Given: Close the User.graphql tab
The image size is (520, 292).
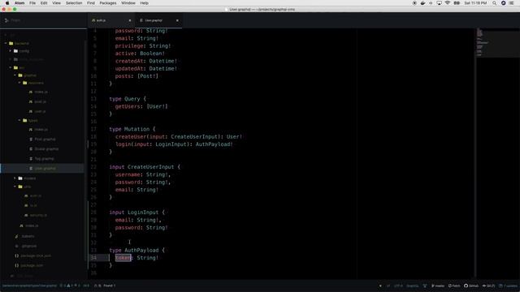Looking at the screenshot, I should coord(177,20).
